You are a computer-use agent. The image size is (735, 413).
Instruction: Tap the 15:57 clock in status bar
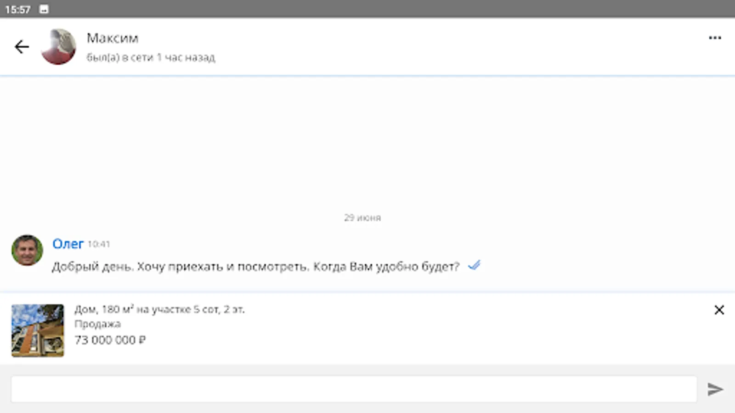point(17,10)
